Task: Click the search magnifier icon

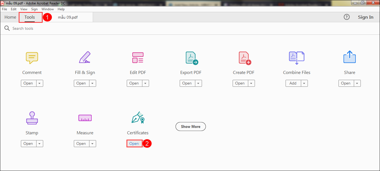Action: tap(7, 28)
